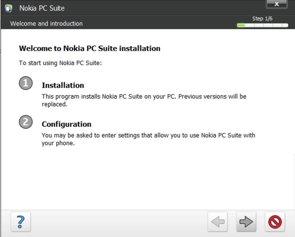This screenshot has height=237, width=295.
Task: Click the 'Welcome to Nokia PC Suite installation' title
Action: click(x=90, y=49)
